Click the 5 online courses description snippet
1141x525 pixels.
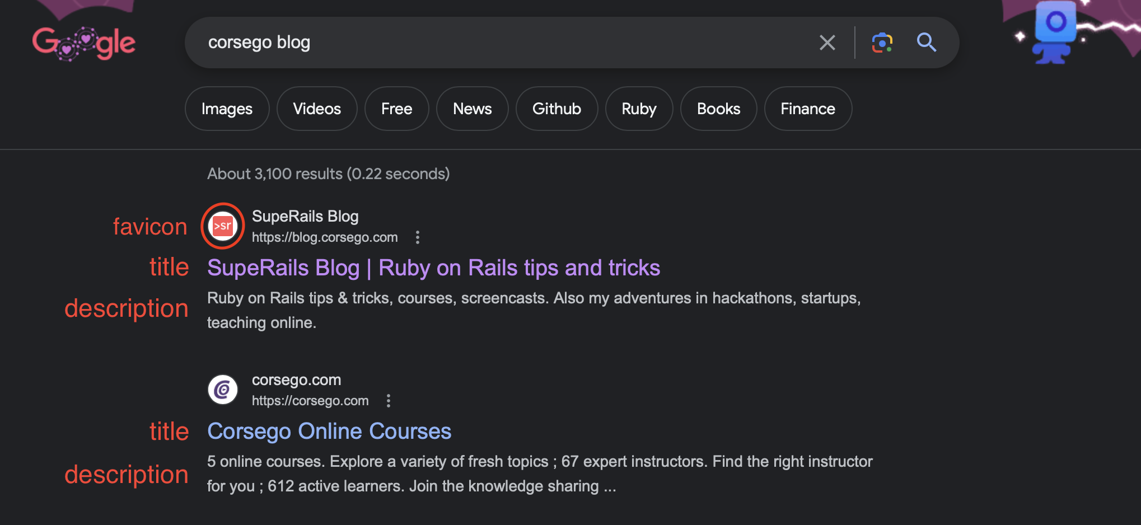click(540, 474)
